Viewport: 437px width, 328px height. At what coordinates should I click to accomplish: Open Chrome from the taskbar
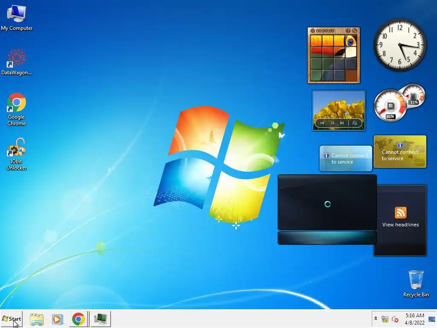point(79,319)
